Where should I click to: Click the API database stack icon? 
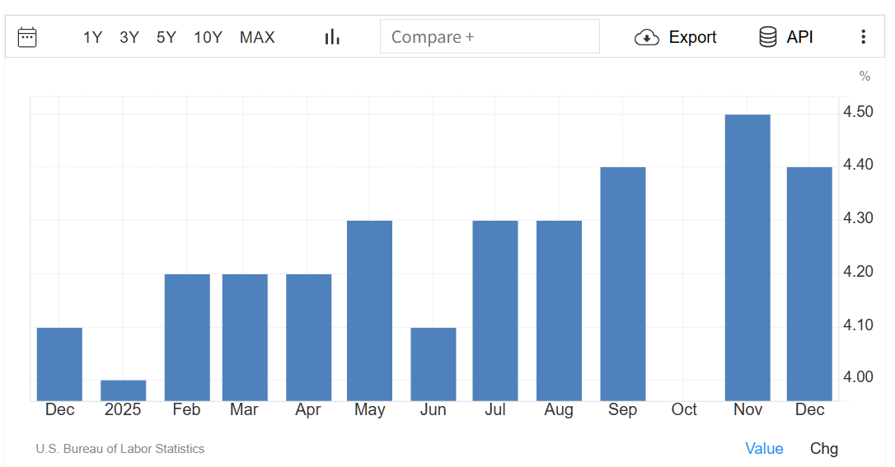click(767, 37)
